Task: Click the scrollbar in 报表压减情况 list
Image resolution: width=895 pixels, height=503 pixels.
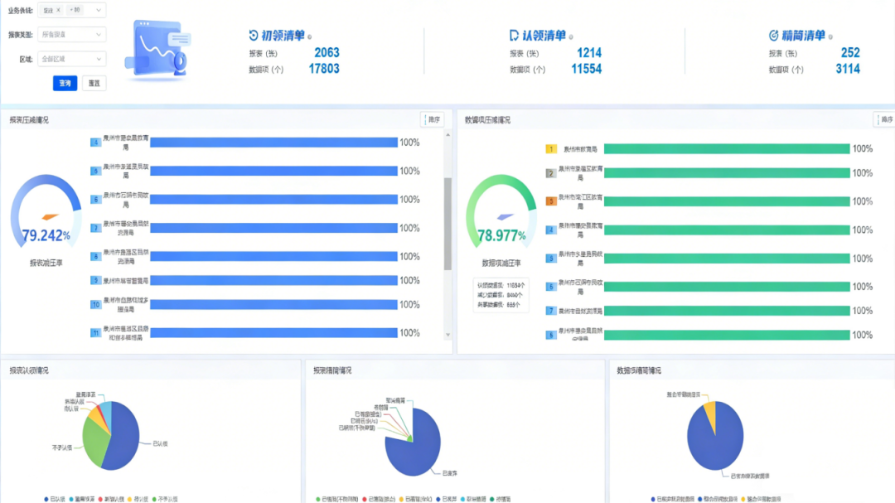Action: (x=448, y=224)
